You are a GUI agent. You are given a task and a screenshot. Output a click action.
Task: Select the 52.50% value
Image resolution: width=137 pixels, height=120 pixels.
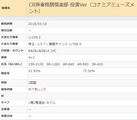coord(34,71)
